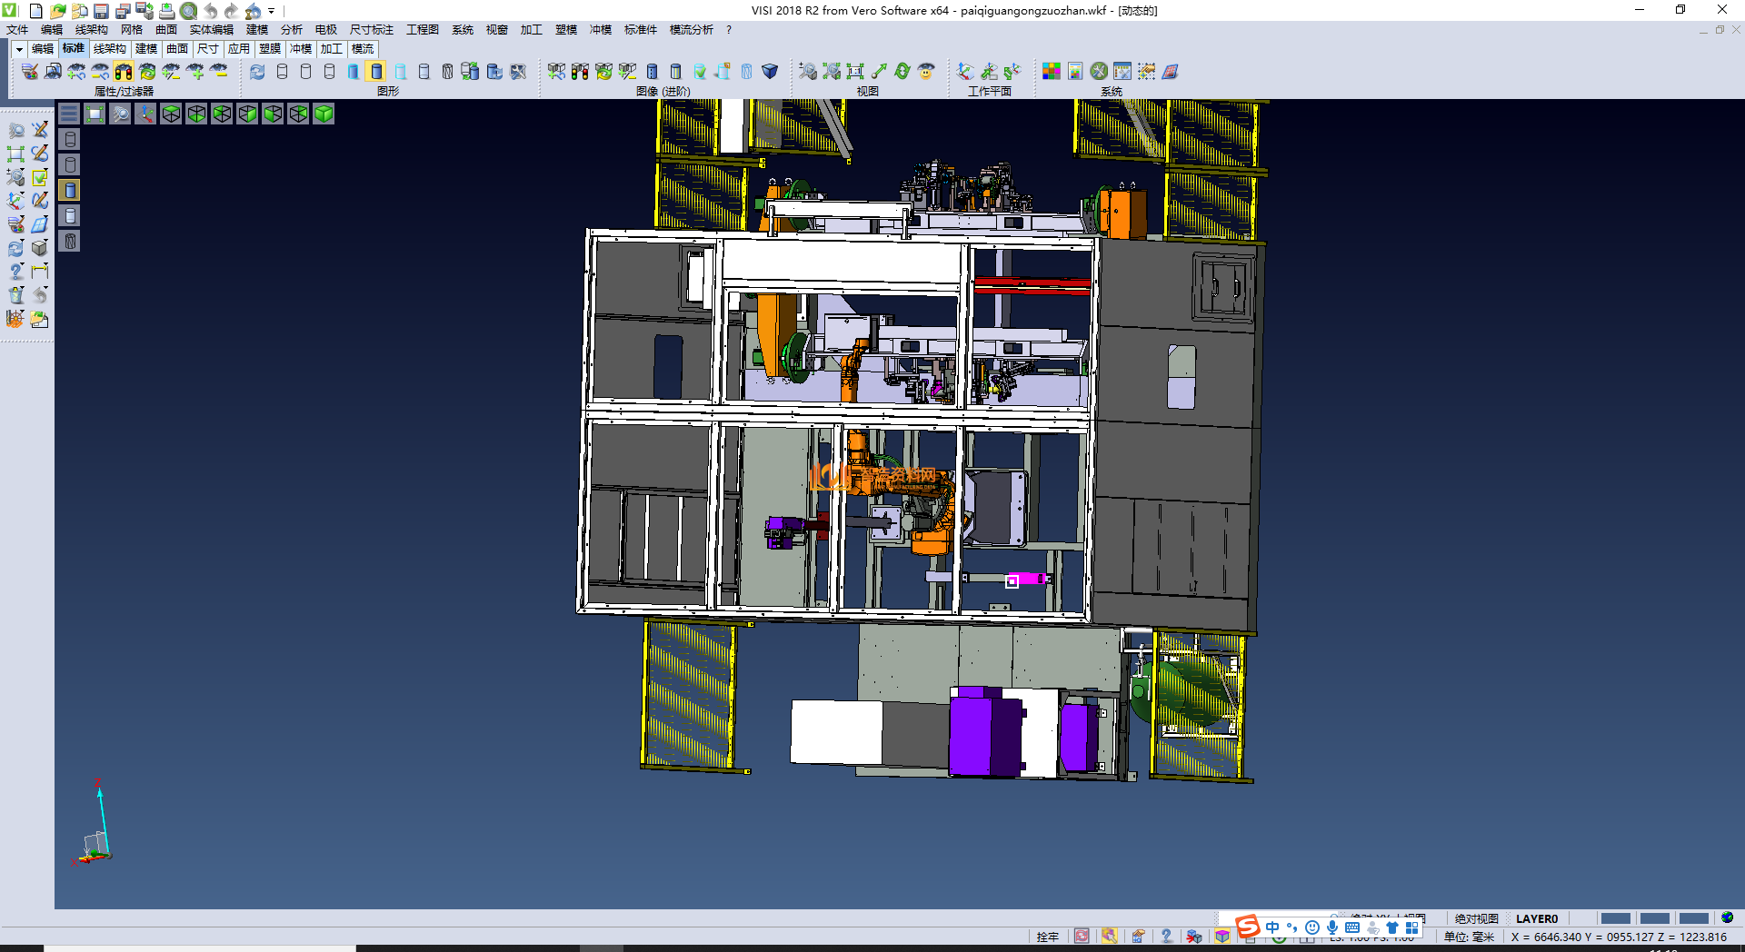Toggle the selected cylinder mode in left column
The image size is (1745, 952).
tap(70, 190)
